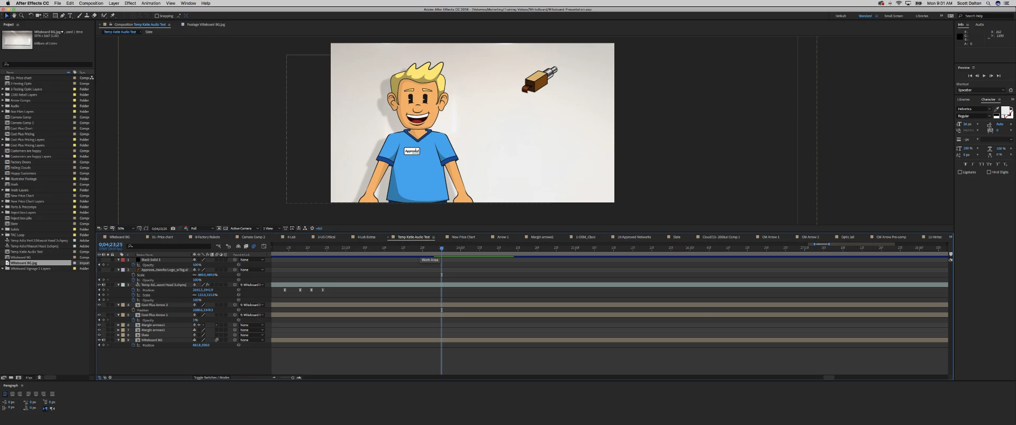Viewport: 1016px width, 425px height.
Task: Switch to the New Price Chart timeline tab
Action: pos(463,237)
